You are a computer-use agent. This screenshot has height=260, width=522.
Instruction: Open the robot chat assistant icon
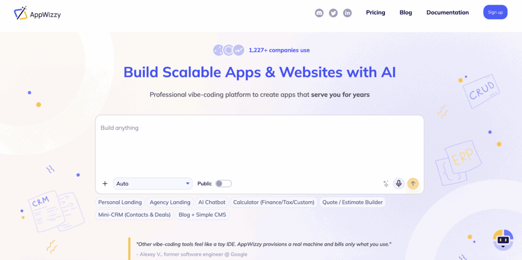pos(503,240)
